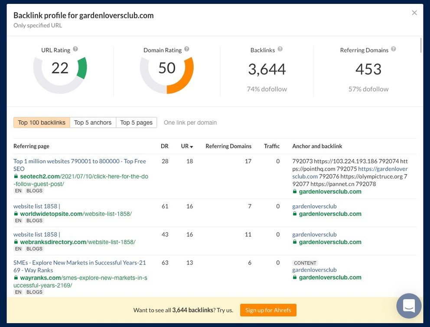Image resolution: width=430 pixels, height=327 pixels.
Task: Click the Anchor and backlink column header
Action: click(317, 146)
